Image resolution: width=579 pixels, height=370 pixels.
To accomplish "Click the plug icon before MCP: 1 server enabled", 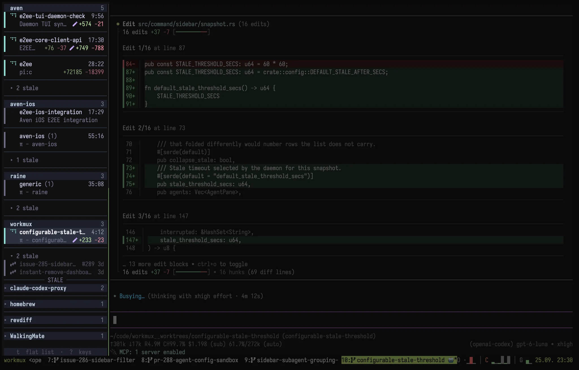I will [113, 352].
